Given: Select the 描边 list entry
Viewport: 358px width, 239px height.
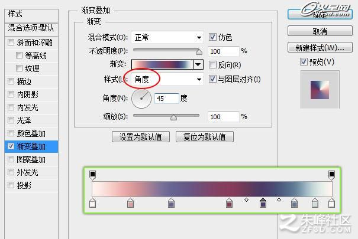Looking at the screenshot, I should (31, 81).
